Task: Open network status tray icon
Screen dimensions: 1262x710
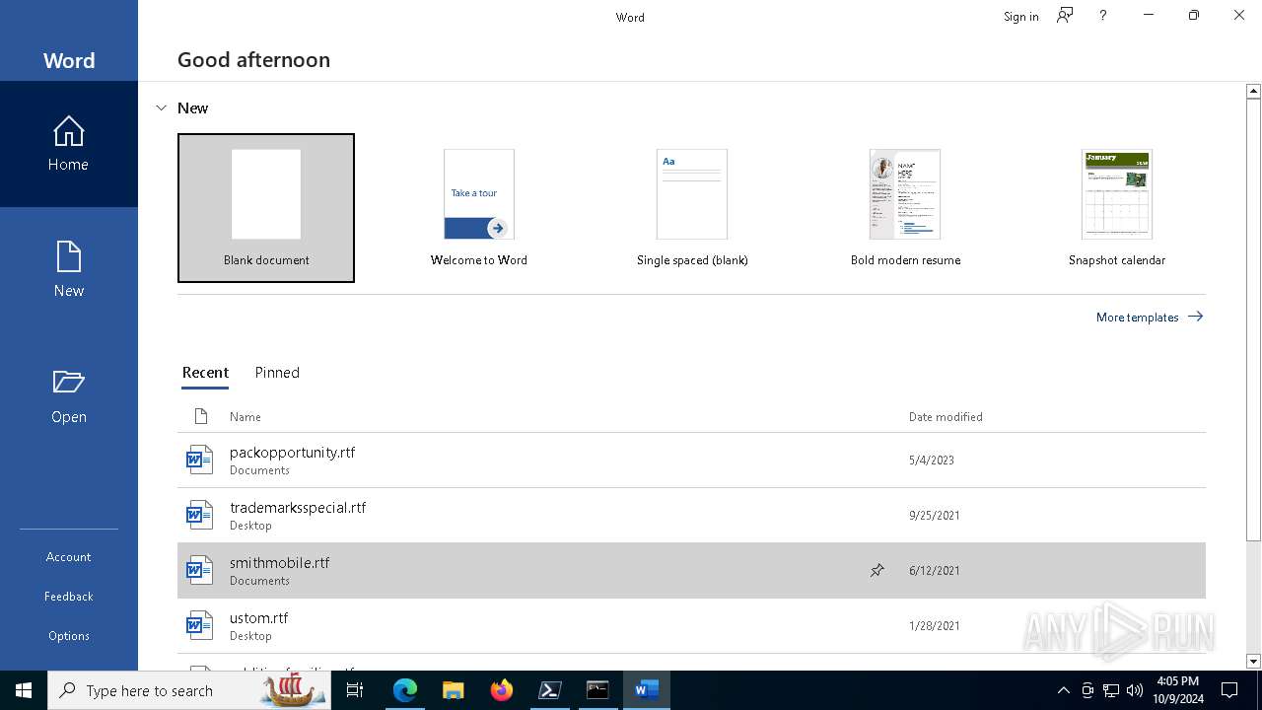Action: pos(1111,690)
